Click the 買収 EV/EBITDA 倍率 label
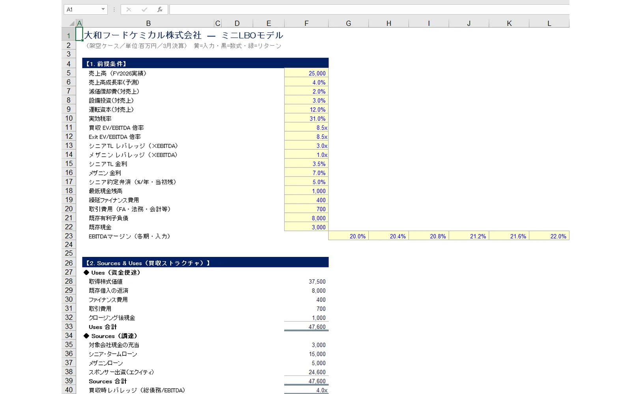The width and height of the screenshot is (631, 394). 116,128
